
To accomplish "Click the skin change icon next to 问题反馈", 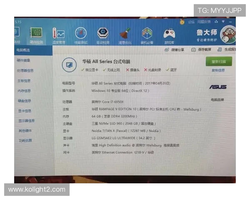I will (216, 22).
